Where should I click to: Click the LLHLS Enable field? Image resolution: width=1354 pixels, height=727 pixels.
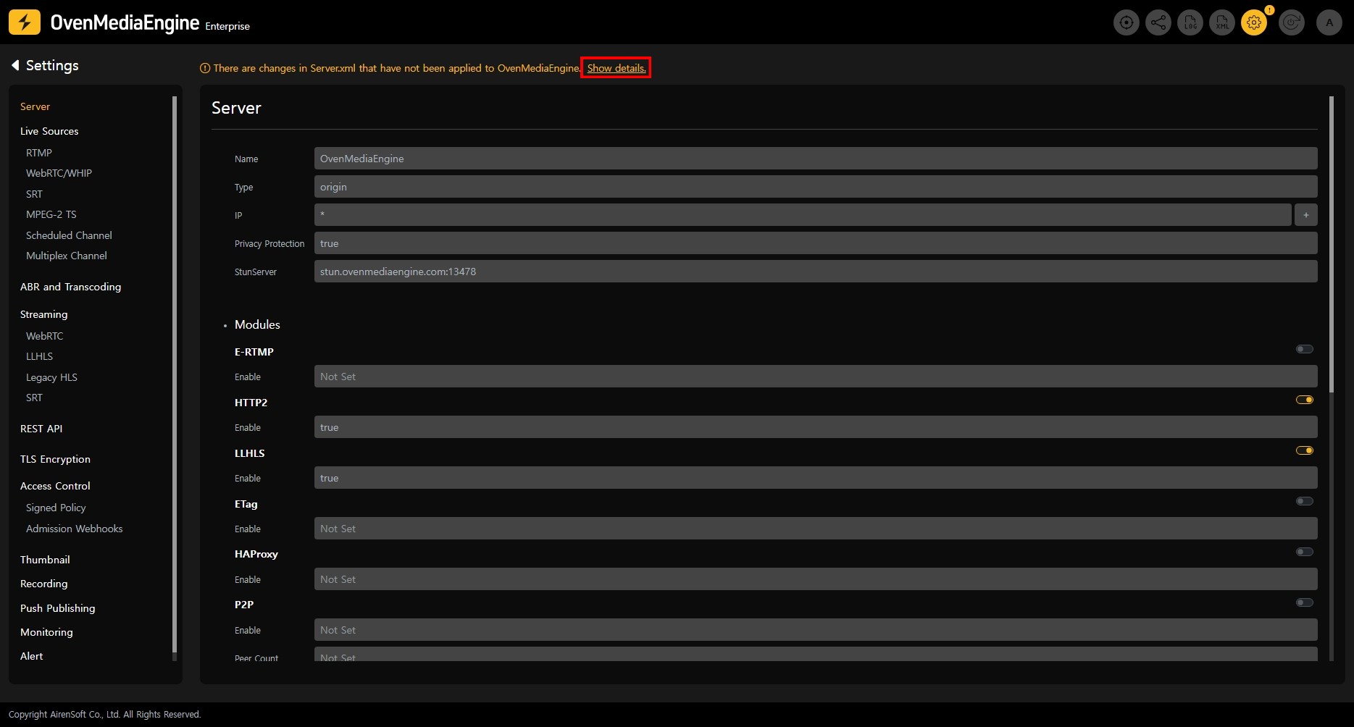[816, 478]
